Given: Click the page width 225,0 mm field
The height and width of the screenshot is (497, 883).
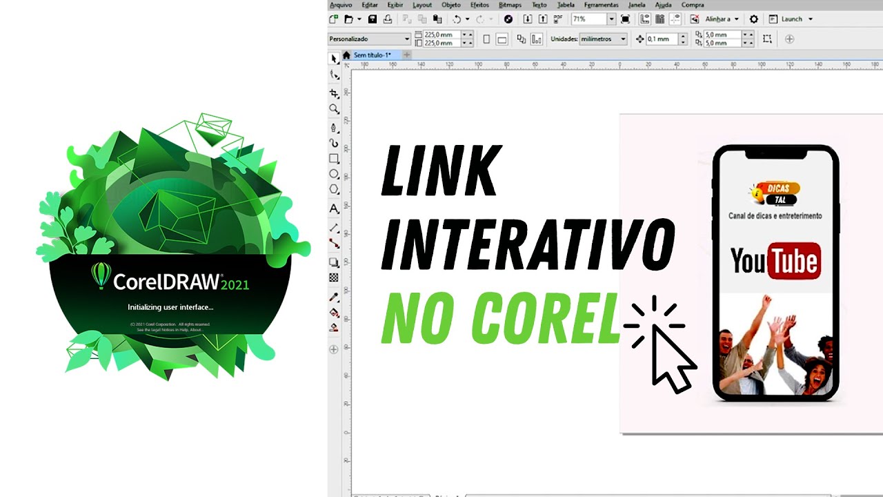Looking at the screenshot, I should pos(441,35).
